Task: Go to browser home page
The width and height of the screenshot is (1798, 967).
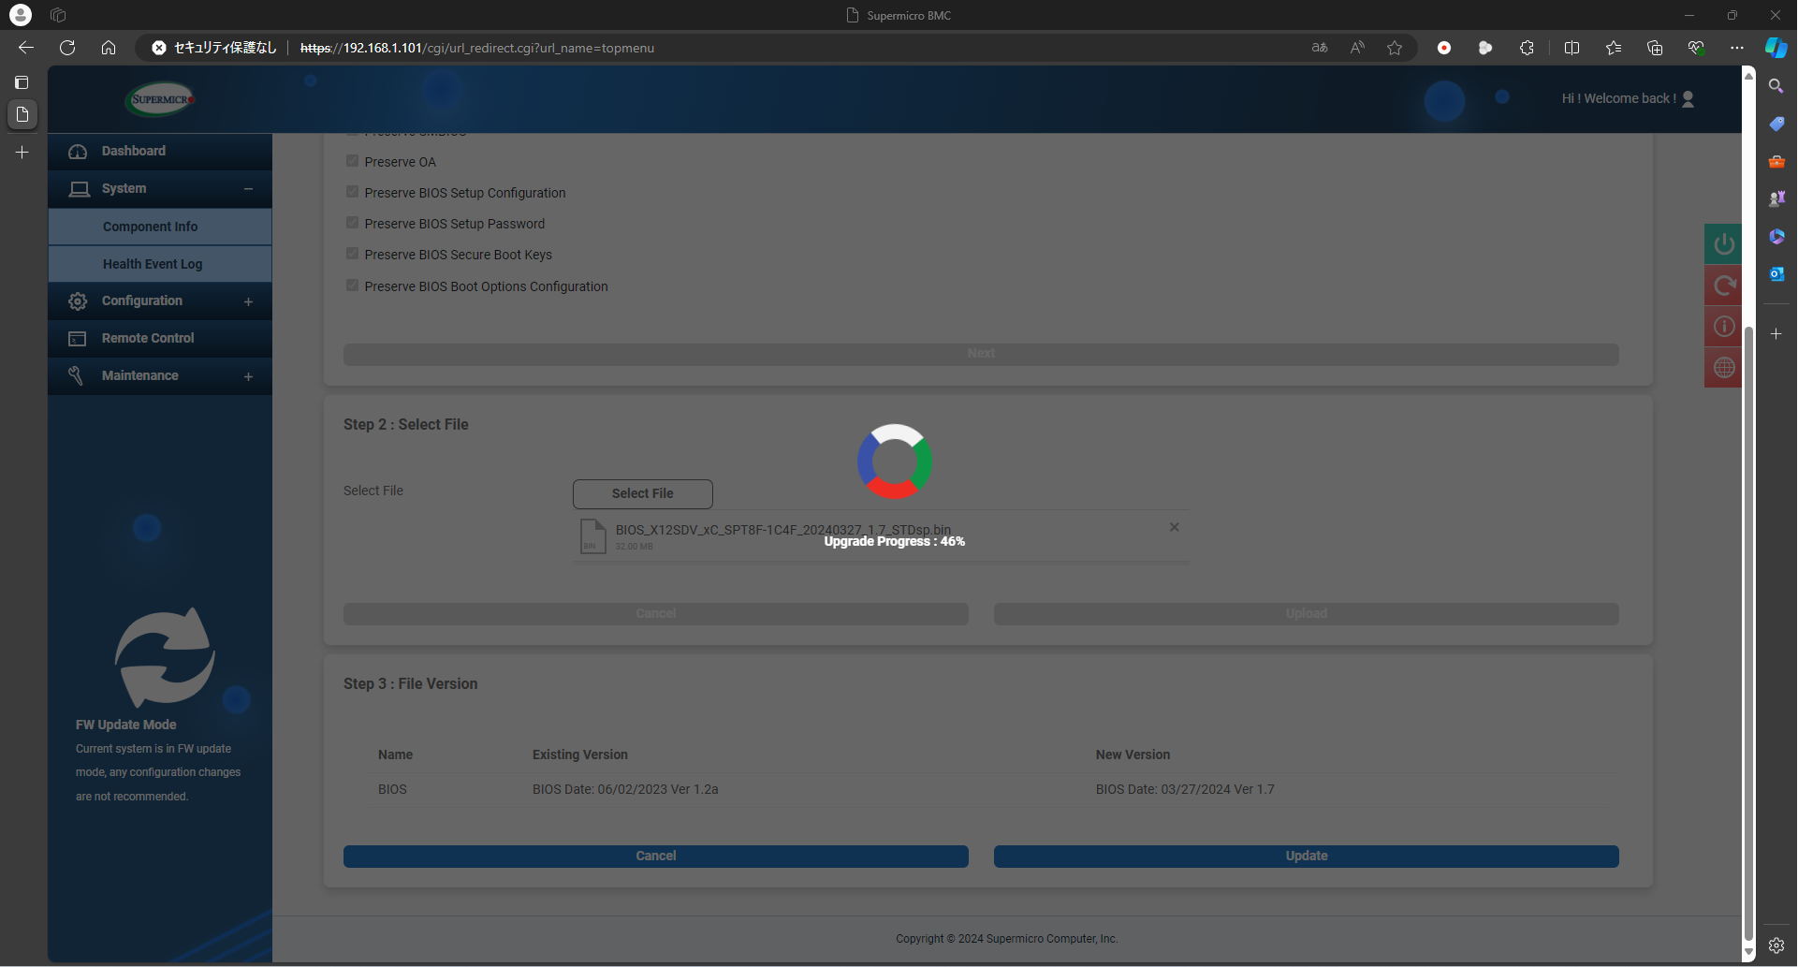Action: point(109,48)
